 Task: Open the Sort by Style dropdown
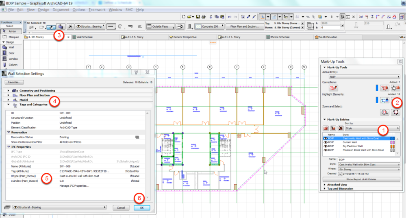(372, 128)
